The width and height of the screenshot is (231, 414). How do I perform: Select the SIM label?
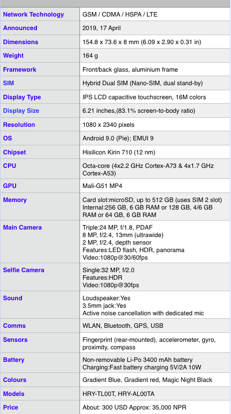pos(8,83)
